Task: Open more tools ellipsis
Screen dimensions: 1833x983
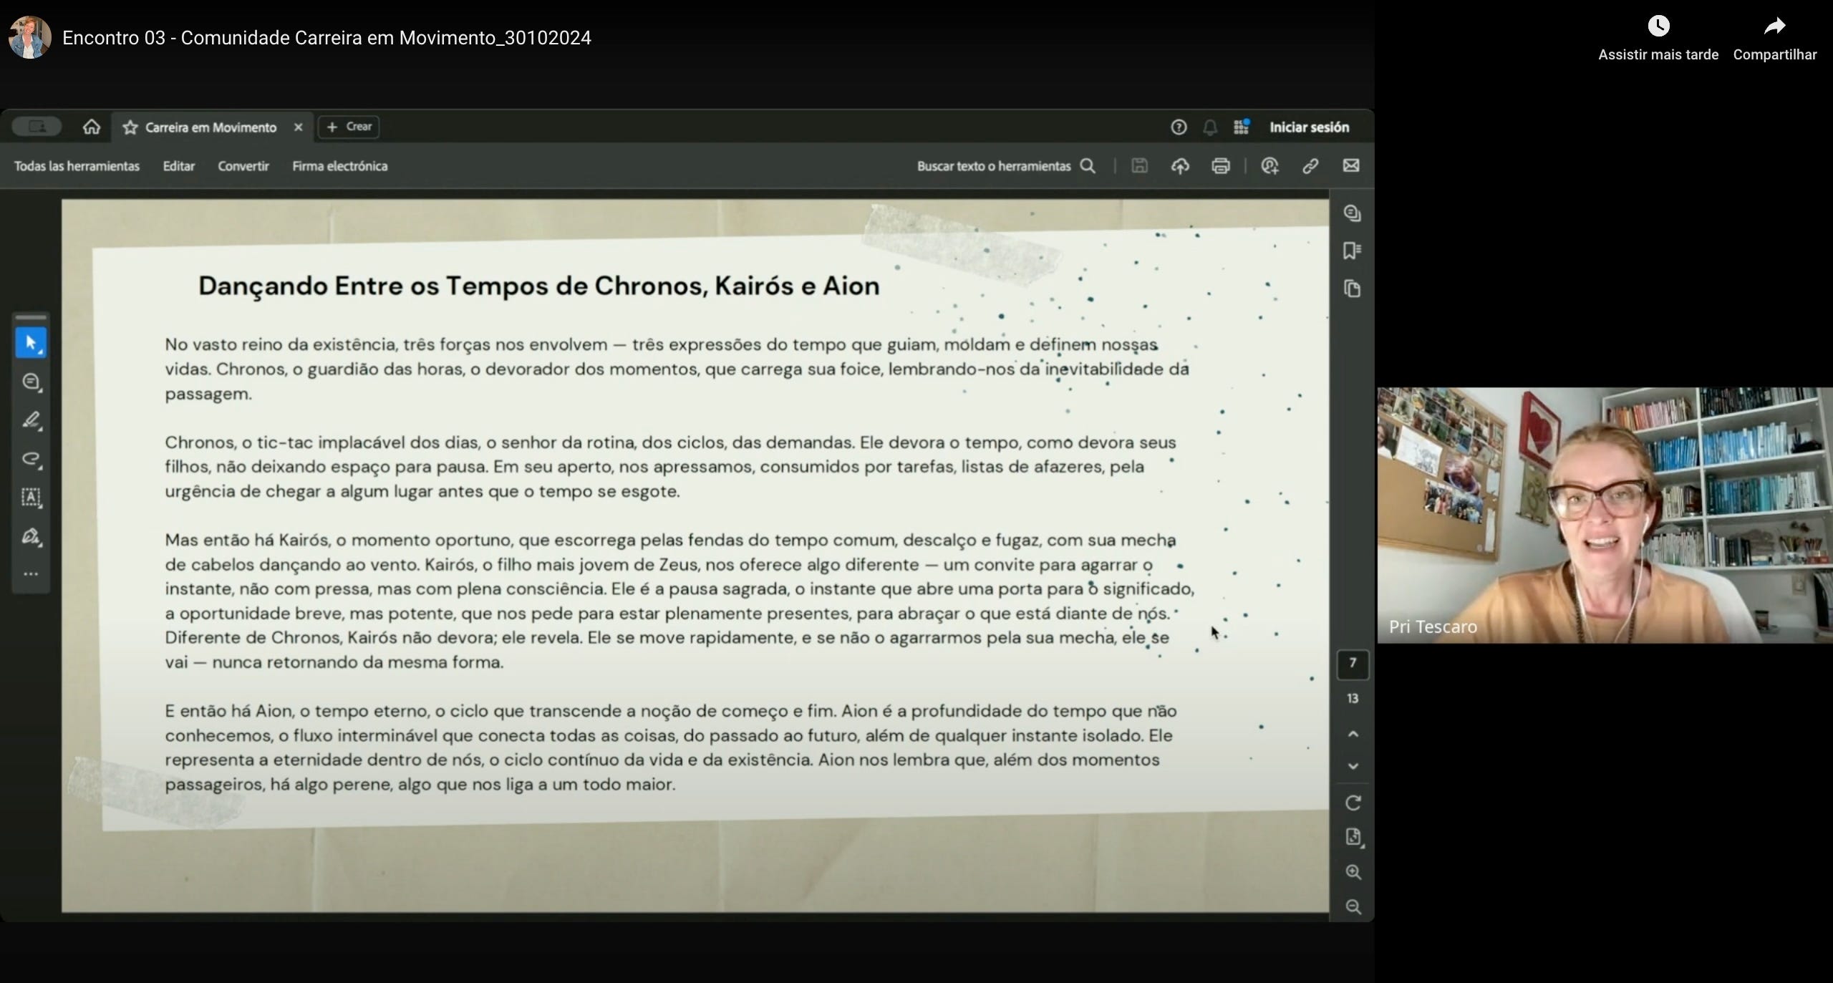Action: (x=31, y=574)
